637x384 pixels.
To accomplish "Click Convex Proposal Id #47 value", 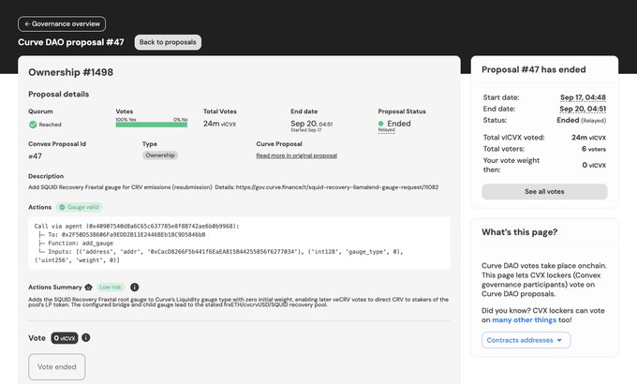I will click(x=35, y=156).
